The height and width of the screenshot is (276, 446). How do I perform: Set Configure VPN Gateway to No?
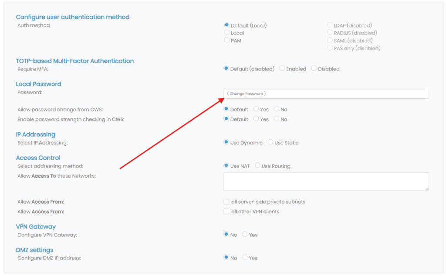pyautogui.click(x=226, y=234)
